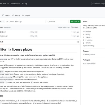Open the README outline list icon
105x105 pixels.
tap(78, 42)
